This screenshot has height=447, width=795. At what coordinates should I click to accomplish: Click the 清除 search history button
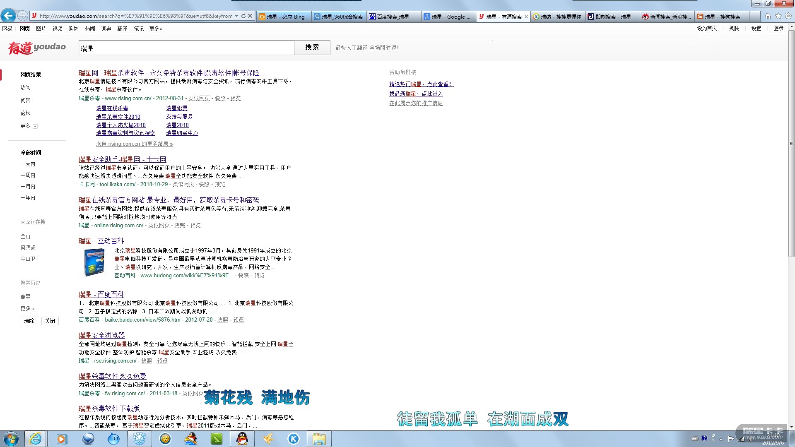[29, 321]
